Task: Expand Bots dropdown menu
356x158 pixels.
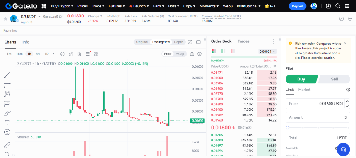Action: tap(174, 6)
